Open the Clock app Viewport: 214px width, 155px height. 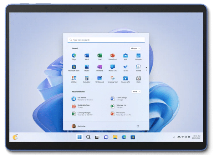click(138, 79)
